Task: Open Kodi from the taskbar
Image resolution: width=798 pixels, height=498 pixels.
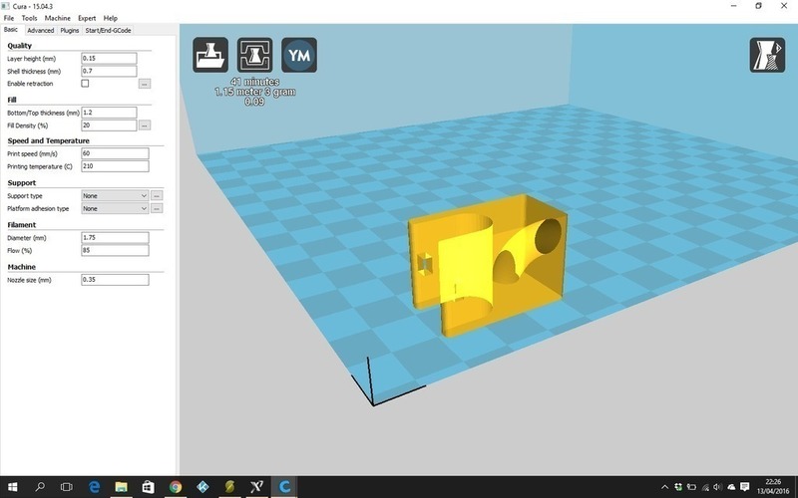Action: point(202,487)
